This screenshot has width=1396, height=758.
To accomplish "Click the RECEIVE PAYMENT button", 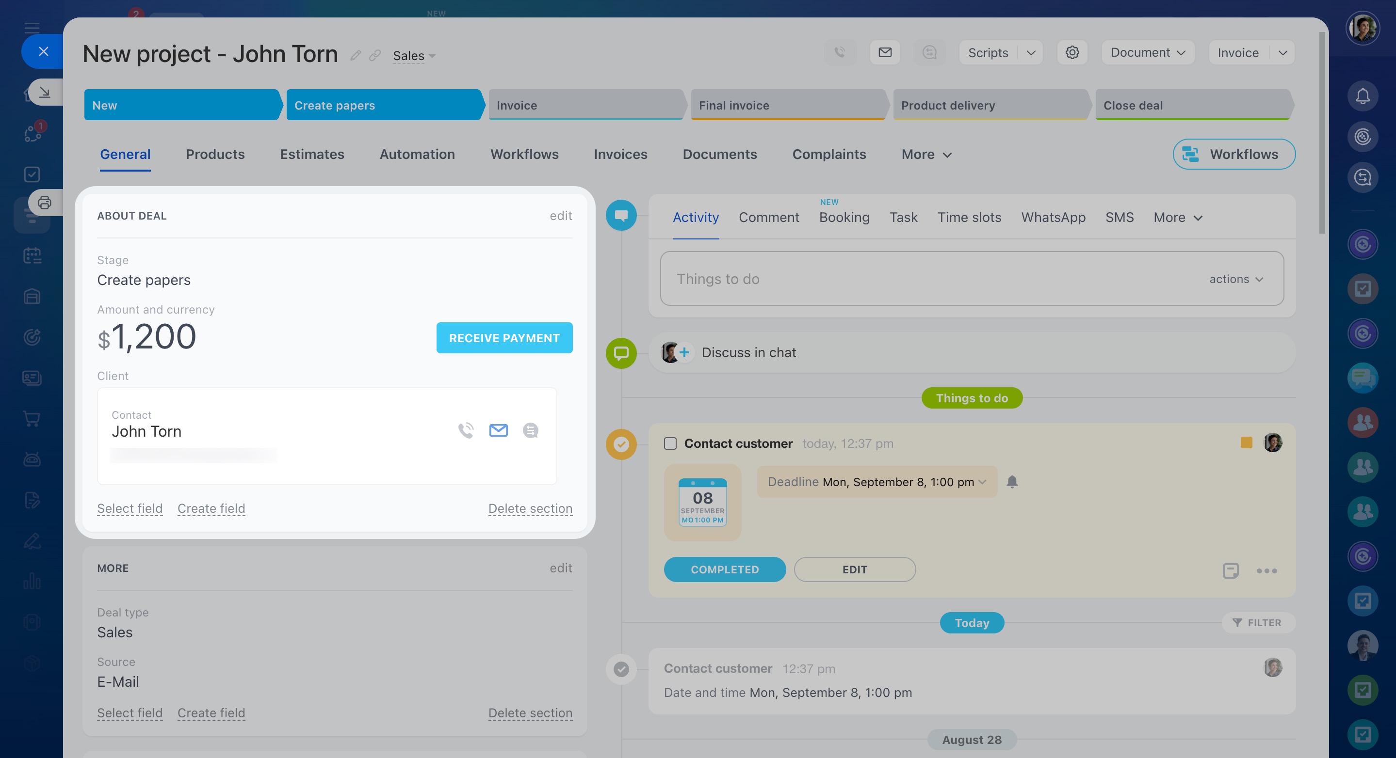I will (504, 338).
